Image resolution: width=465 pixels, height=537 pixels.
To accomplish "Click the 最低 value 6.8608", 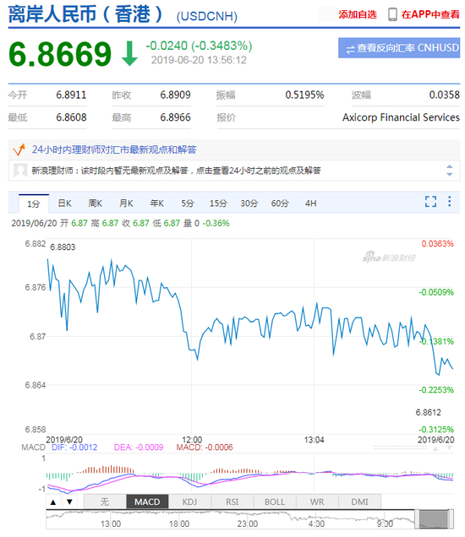I will tap(71, 117).
